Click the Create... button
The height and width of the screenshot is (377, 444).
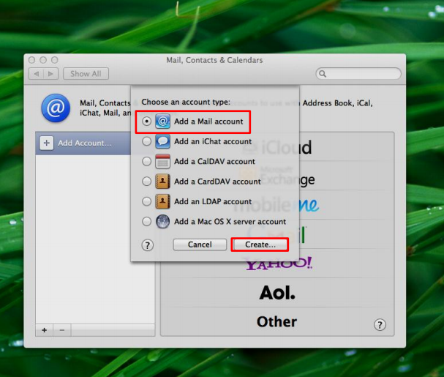point(260,245)
